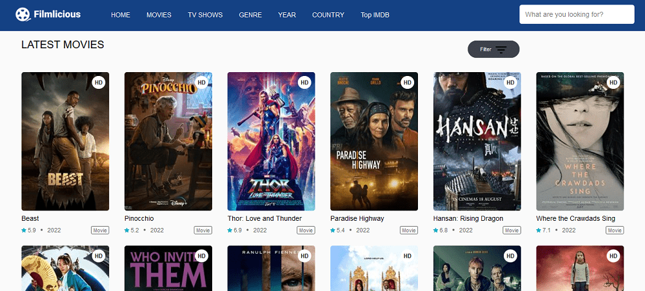Image resolution: width=645 pixels, height=291 pixels.
Task: Click Movie tag under Hansan: Rising Dragon
Action: pos(511,230)
